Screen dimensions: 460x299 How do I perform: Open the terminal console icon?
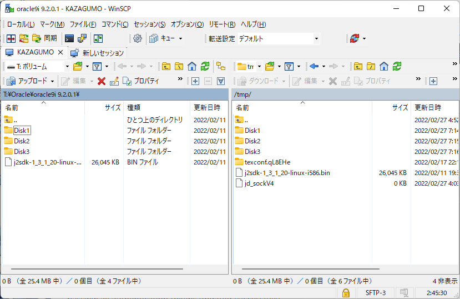[69, 38]
